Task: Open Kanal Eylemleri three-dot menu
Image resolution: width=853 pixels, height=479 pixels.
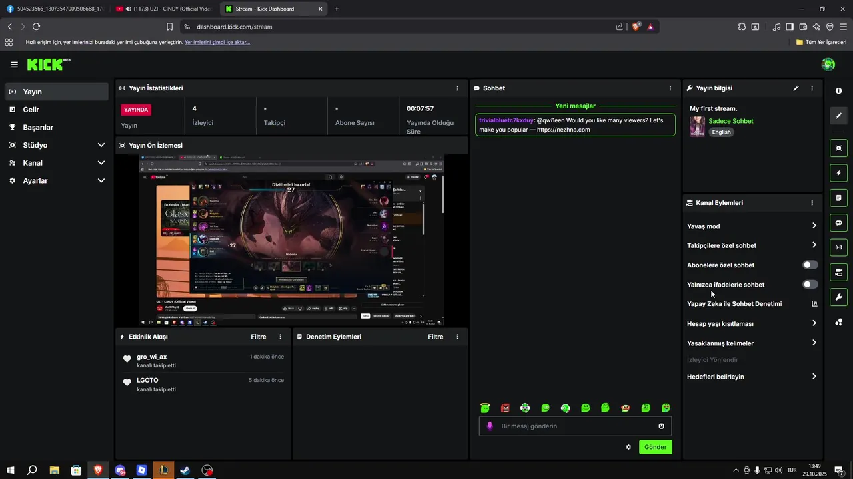Action: pos(812,202)
